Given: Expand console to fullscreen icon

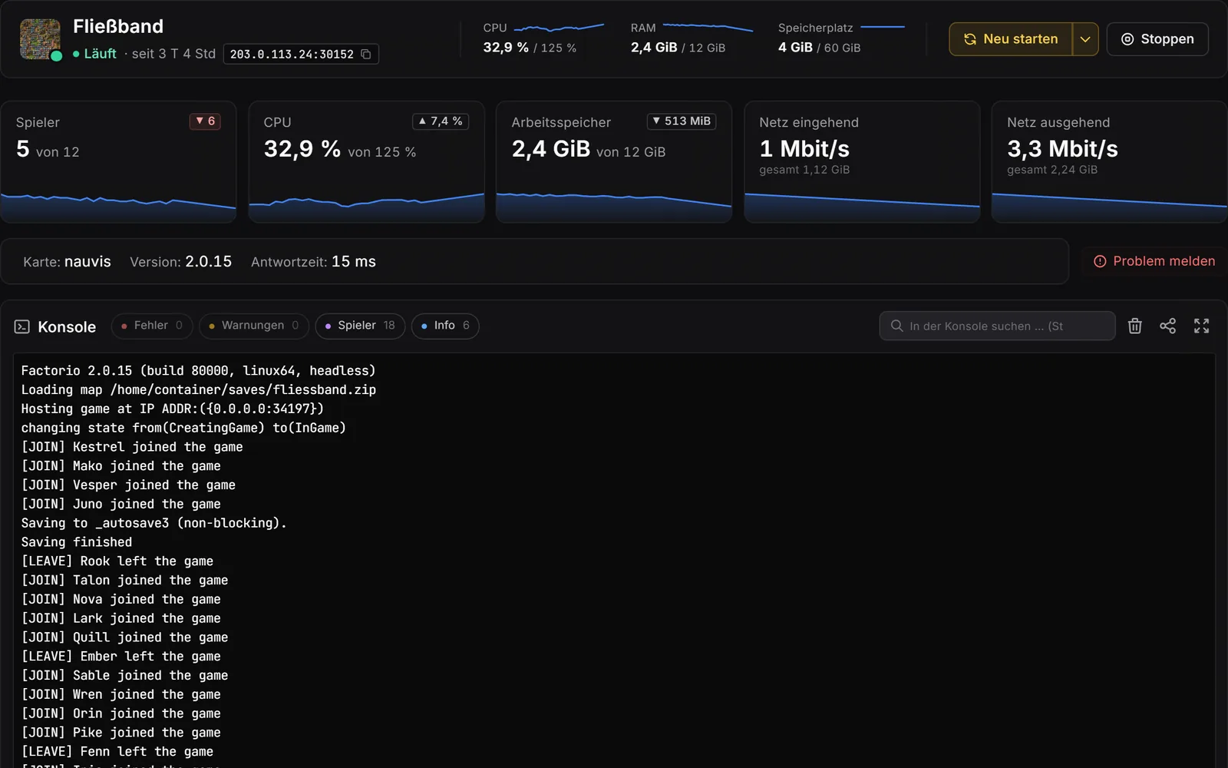Looking at the screenshot, I should pos(1201,326).
